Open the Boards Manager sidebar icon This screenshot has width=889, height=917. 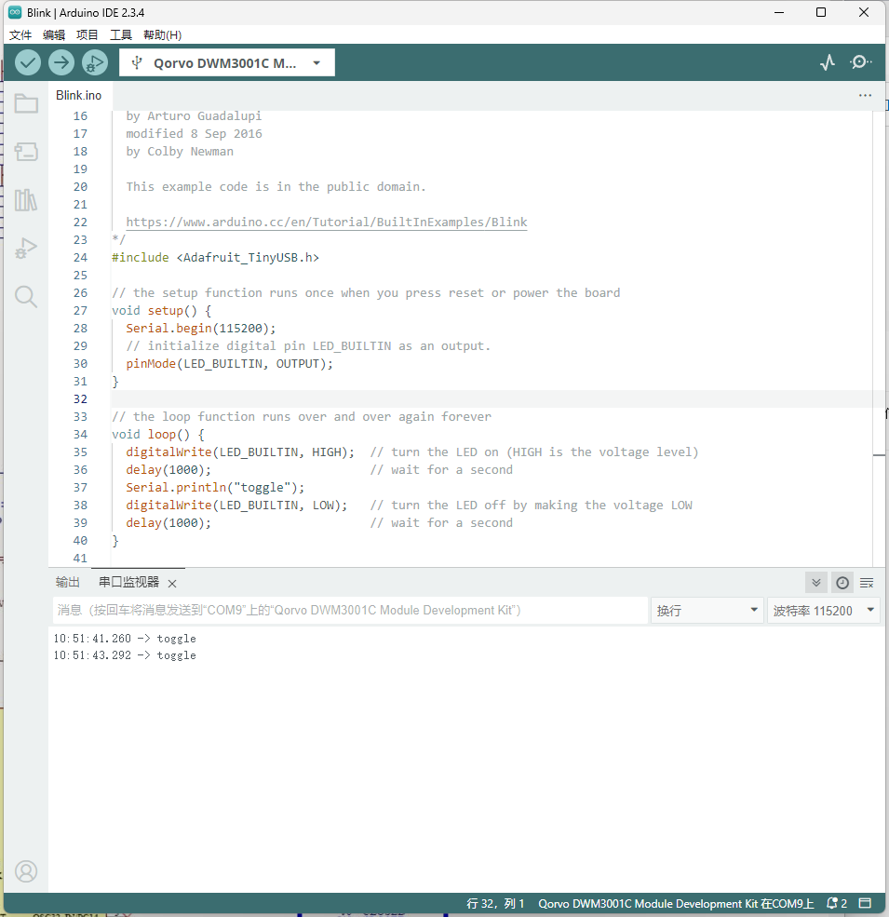coord(26,152)
